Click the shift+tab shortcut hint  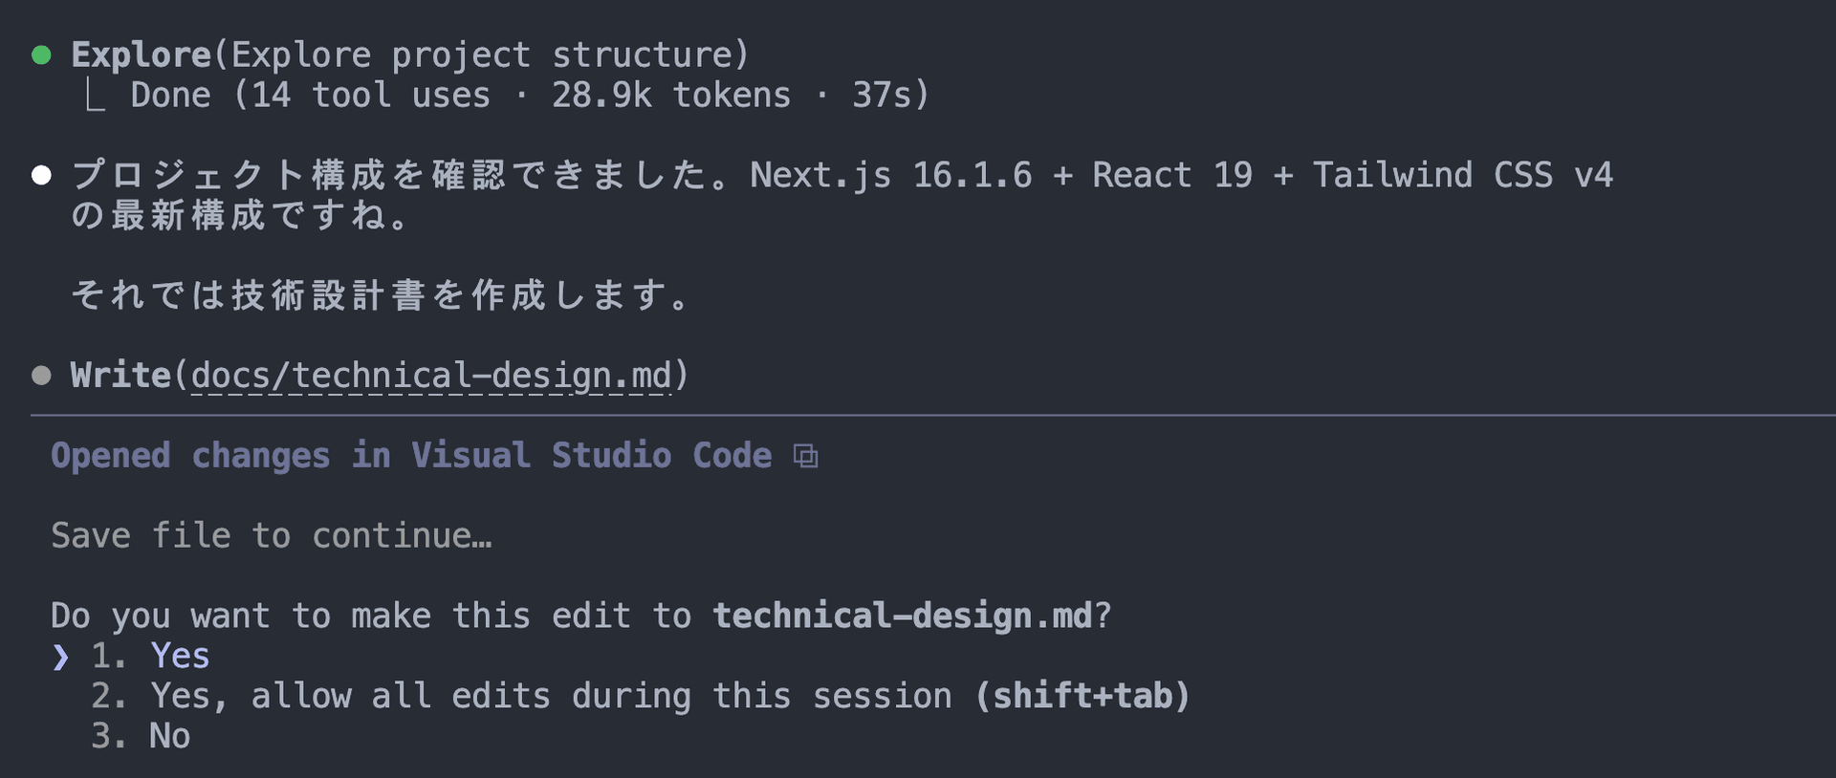1082,697
